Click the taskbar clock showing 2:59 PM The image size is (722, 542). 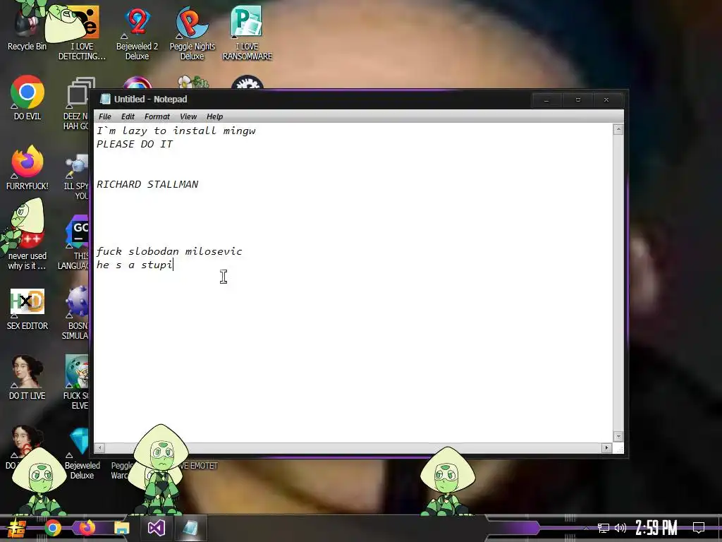[656, 528]
